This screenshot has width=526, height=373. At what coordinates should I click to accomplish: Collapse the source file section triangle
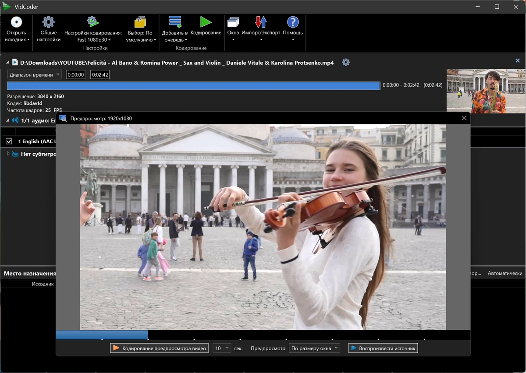pyautogui.click(x=7, y=63)
